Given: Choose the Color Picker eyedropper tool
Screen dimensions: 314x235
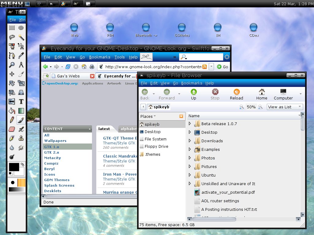Looking at the screenshot, I should coord(21,55).
